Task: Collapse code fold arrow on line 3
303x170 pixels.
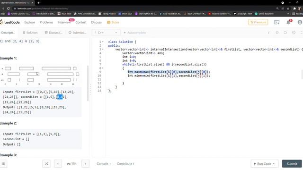Action: pyautogui.click(x=103, y=49)
